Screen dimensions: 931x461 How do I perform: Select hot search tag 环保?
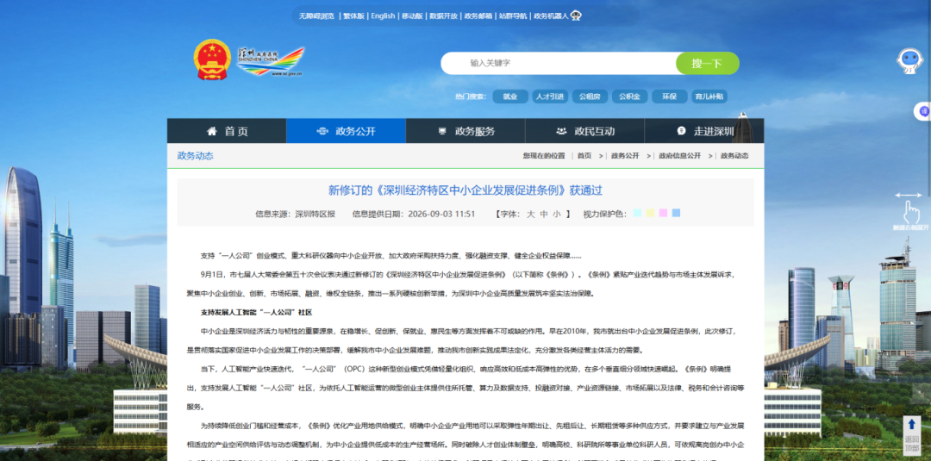click(x=669, y=97)
